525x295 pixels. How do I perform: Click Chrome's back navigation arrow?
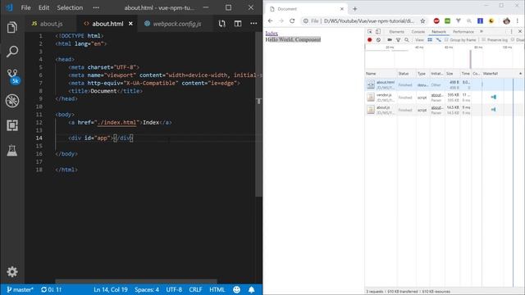pyautogui.click(x=270, y=20)
